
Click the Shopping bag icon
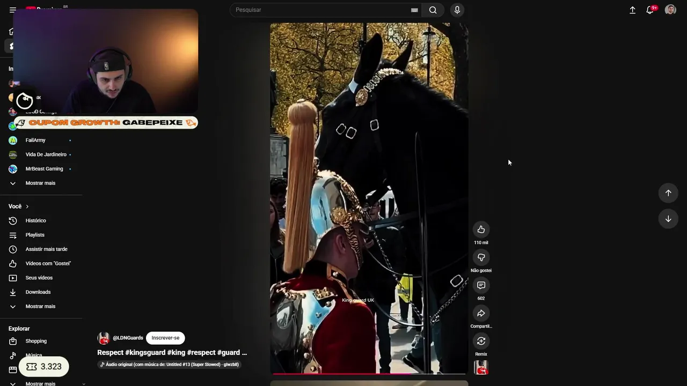[x=13, y=341]
